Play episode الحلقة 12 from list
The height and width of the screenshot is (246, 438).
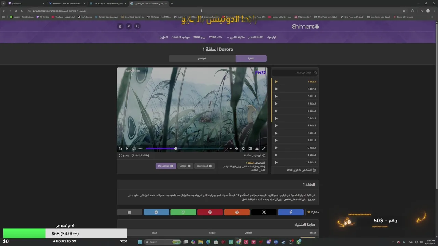coord(295,162)
